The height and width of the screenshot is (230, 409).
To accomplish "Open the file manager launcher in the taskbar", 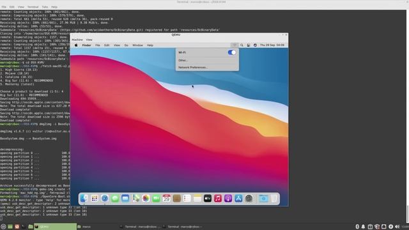I will coord(31,227).
